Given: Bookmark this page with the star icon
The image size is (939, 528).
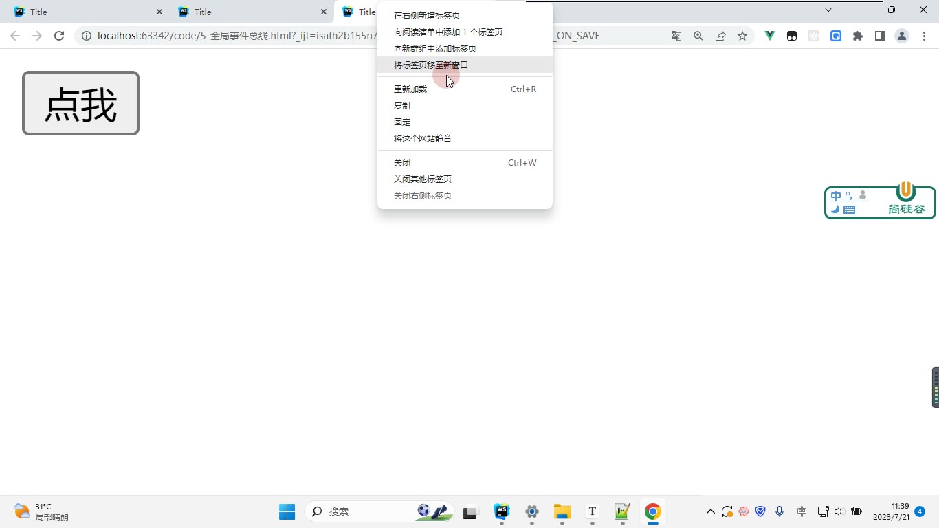Looking at the screenshot, I should (x=742, y=36).
